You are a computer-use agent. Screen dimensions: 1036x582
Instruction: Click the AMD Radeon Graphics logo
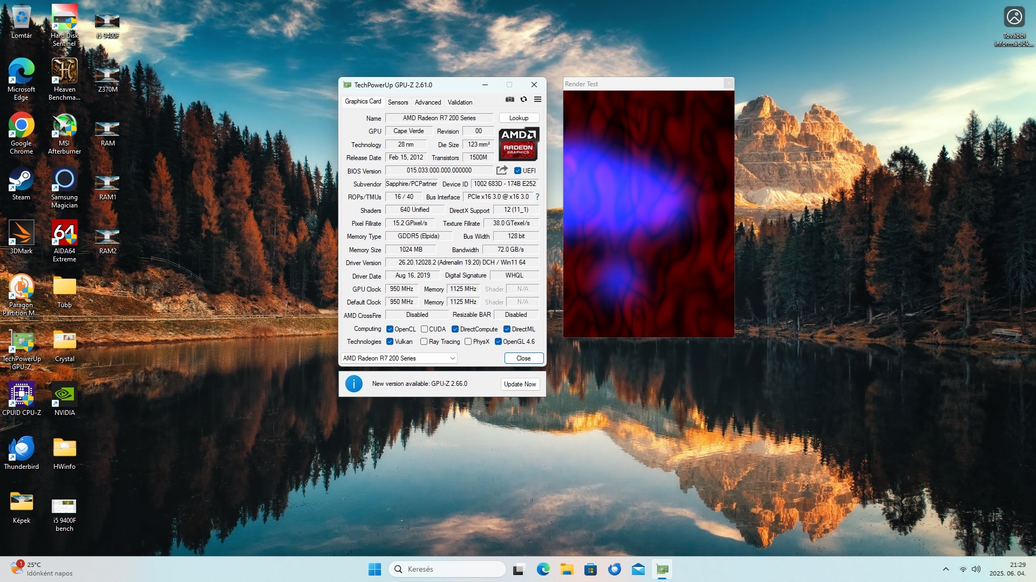click(x=518, y=144)
